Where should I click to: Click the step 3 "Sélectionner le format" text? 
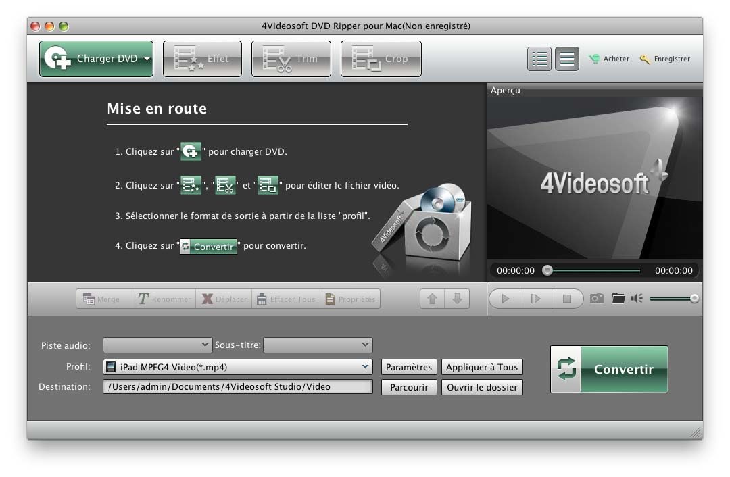click(243, 216)
